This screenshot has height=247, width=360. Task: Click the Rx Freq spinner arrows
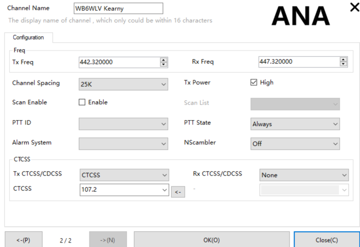coord(343,62)
